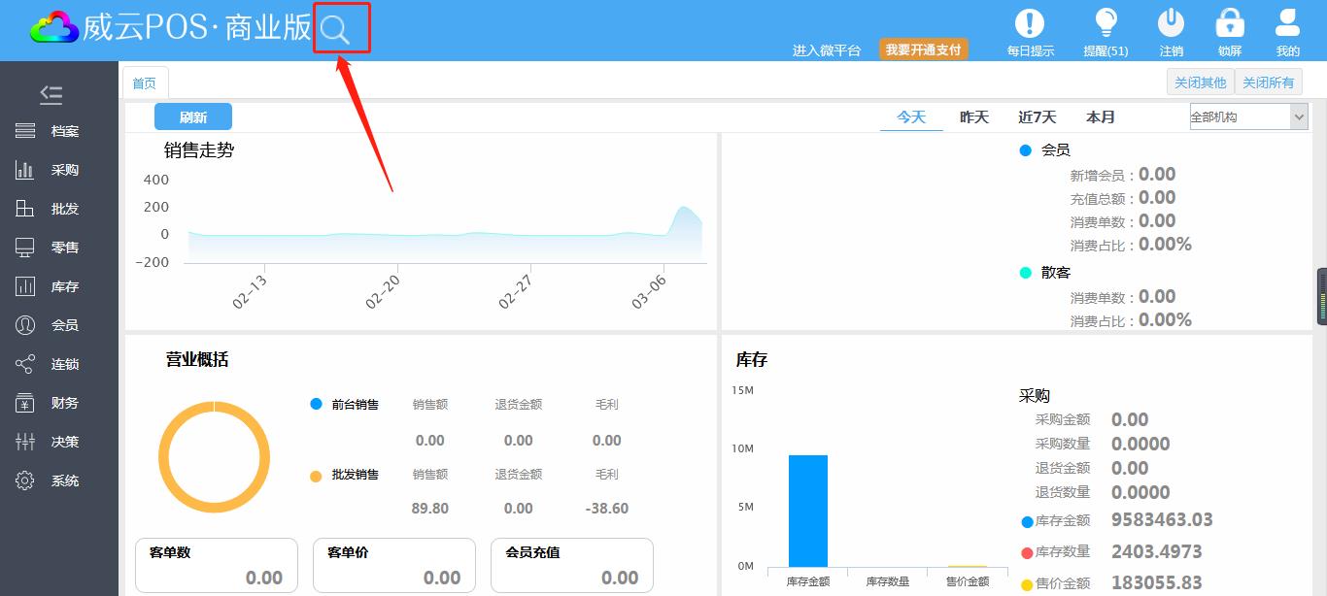
Task: Click the 财务 finance icon
Action: [25, 403]
